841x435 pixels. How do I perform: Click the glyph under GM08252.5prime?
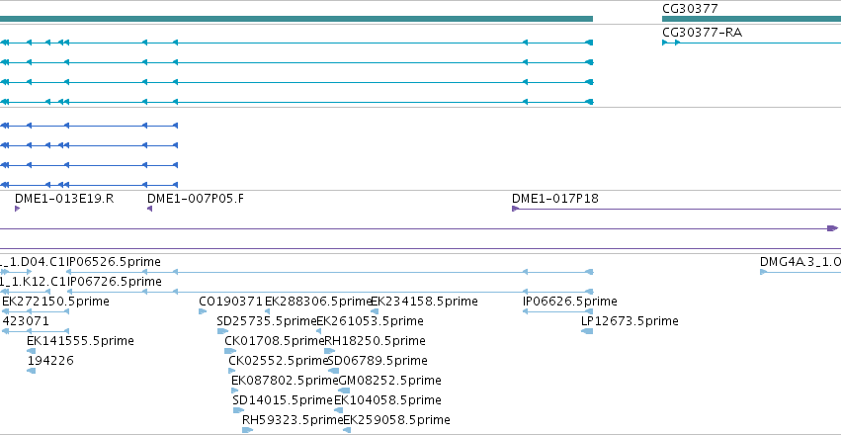point(344,391)
